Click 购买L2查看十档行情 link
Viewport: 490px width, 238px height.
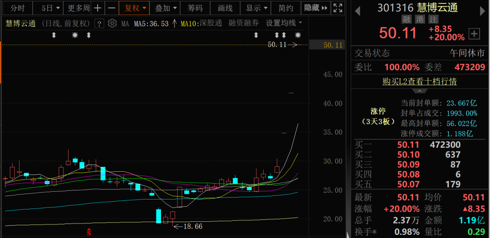420,82
